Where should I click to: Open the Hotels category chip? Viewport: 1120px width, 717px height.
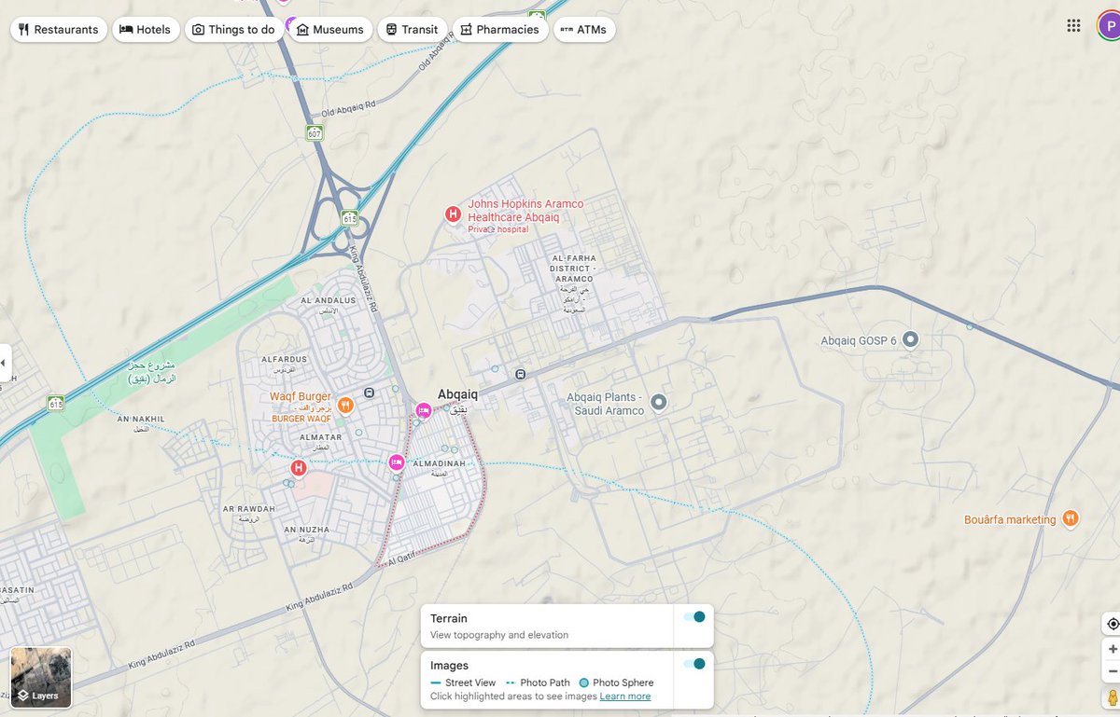145,30
